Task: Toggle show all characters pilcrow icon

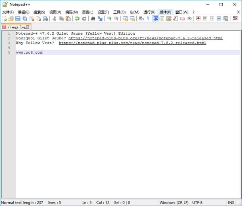Action: (x=148, y=19)
